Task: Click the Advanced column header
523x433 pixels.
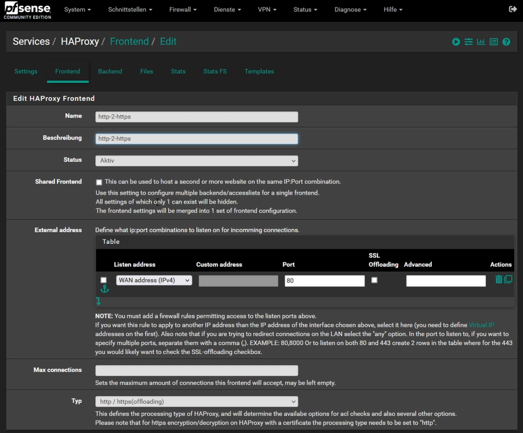Action: 418,264
